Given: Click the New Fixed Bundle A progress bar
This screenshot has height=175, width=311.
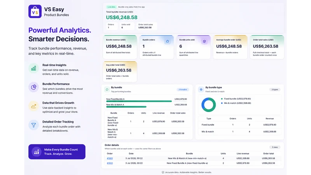Looking at the screenshot, I should [139, 101].
